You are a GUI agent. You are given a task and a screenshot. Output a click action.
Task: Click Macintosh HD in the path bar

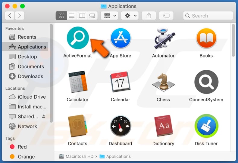76,156
